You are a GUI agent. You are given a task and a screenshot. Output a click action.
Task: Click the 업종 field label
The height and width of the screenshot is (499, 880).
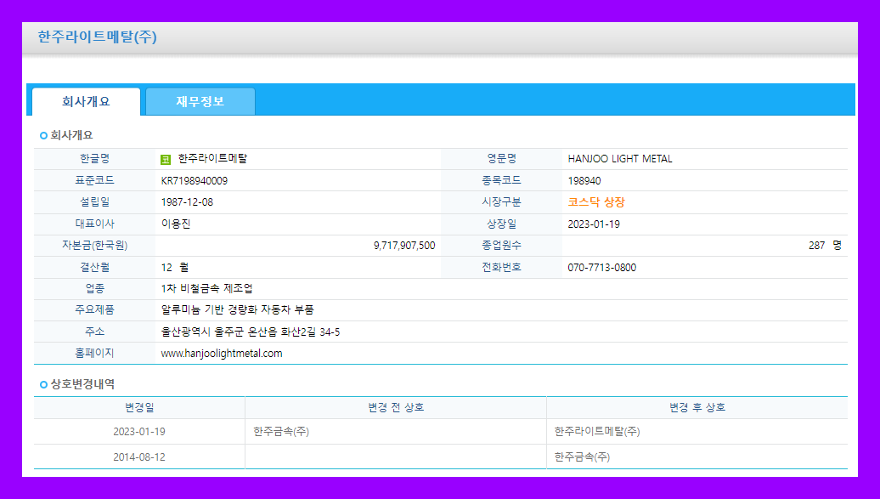95,289
